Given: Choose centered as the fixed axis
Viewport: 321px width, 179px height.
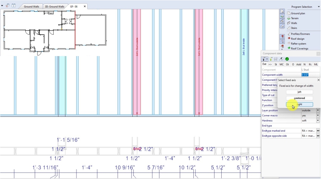Looking at the screenshot, I should click(x=300, y=98).
